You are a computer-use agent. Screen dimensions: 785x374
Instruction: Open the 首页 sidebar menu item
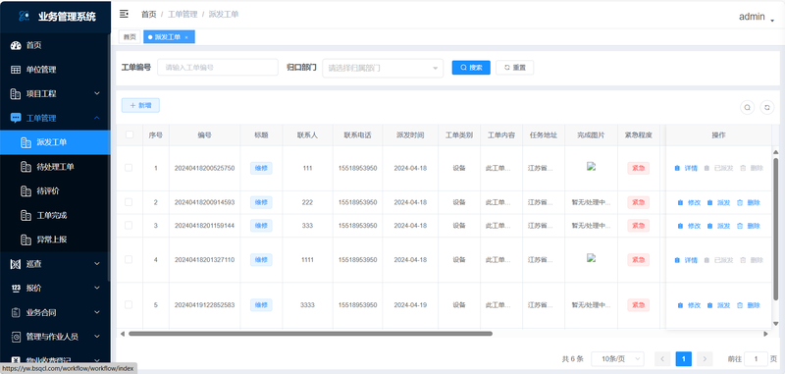tap(55, 45)
